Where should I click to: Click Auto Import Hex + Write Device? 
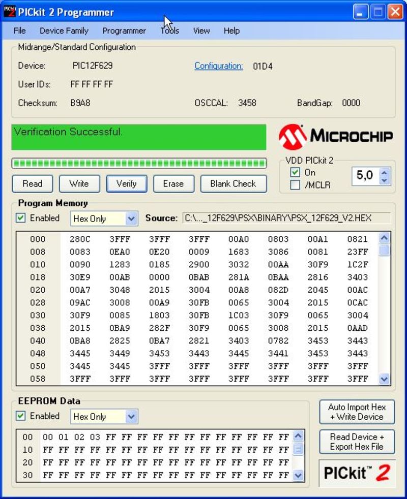pos(357,412)
